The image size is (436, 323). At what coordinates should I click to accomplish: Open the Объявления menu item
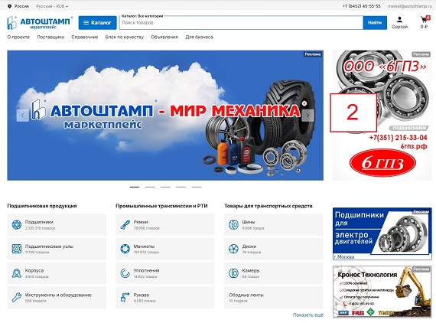pos(164,37)
